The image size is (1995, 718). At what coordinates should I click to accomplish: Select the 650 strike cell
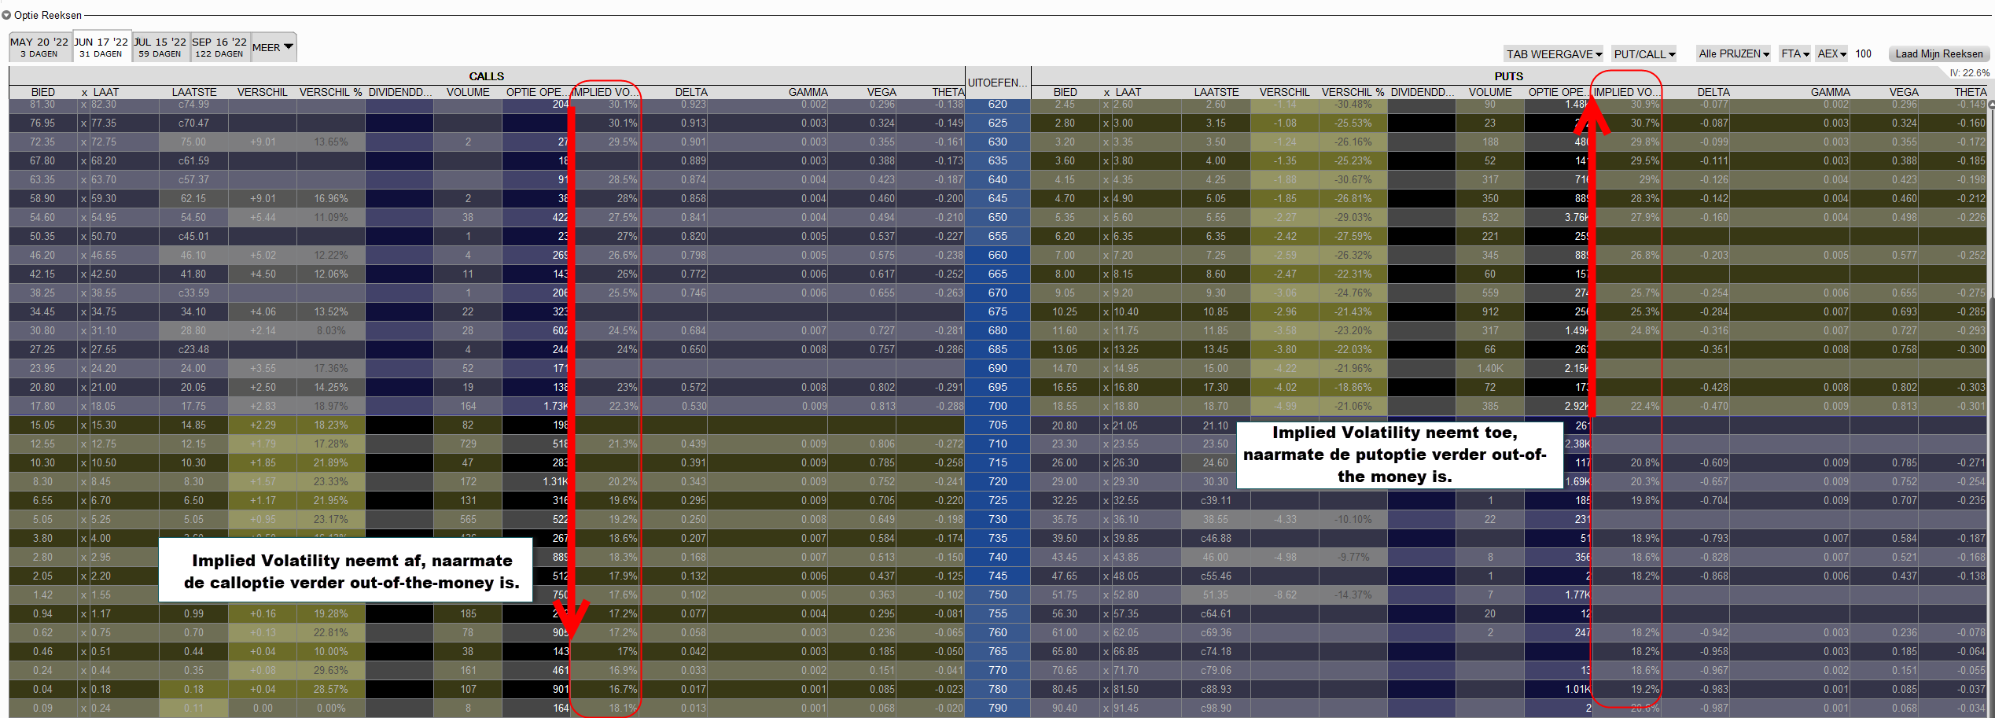tap(997, 217)
